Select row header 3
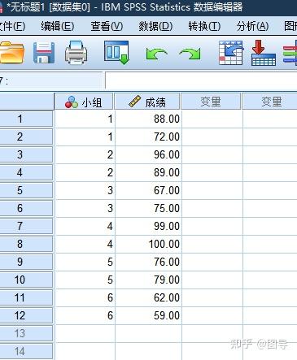The width and height of the screenshot is (297, 360). 26,154
